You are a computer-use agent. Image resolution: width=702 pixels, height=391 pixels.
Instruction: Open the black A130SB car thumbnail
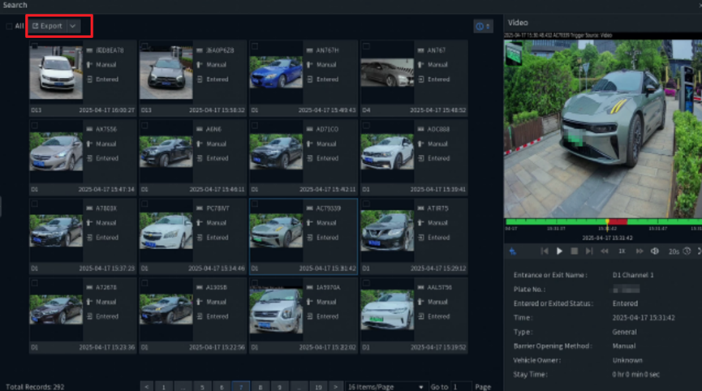pos(166,309)
